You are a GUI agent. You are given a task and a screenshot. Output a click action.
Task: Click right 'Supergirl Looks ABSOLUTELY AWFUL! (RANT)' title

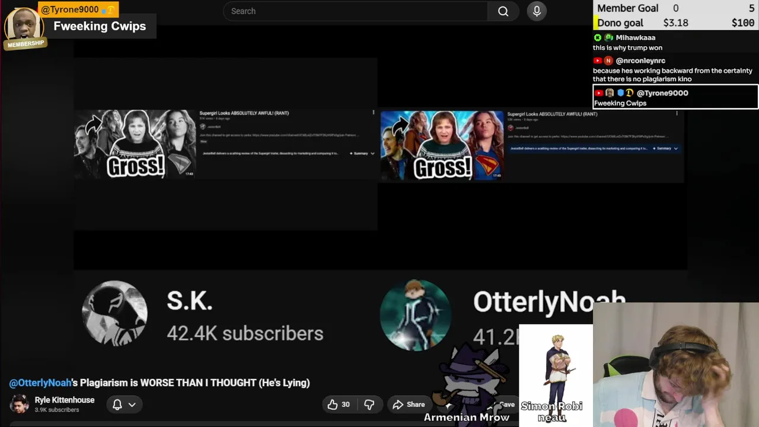point(552,114)
